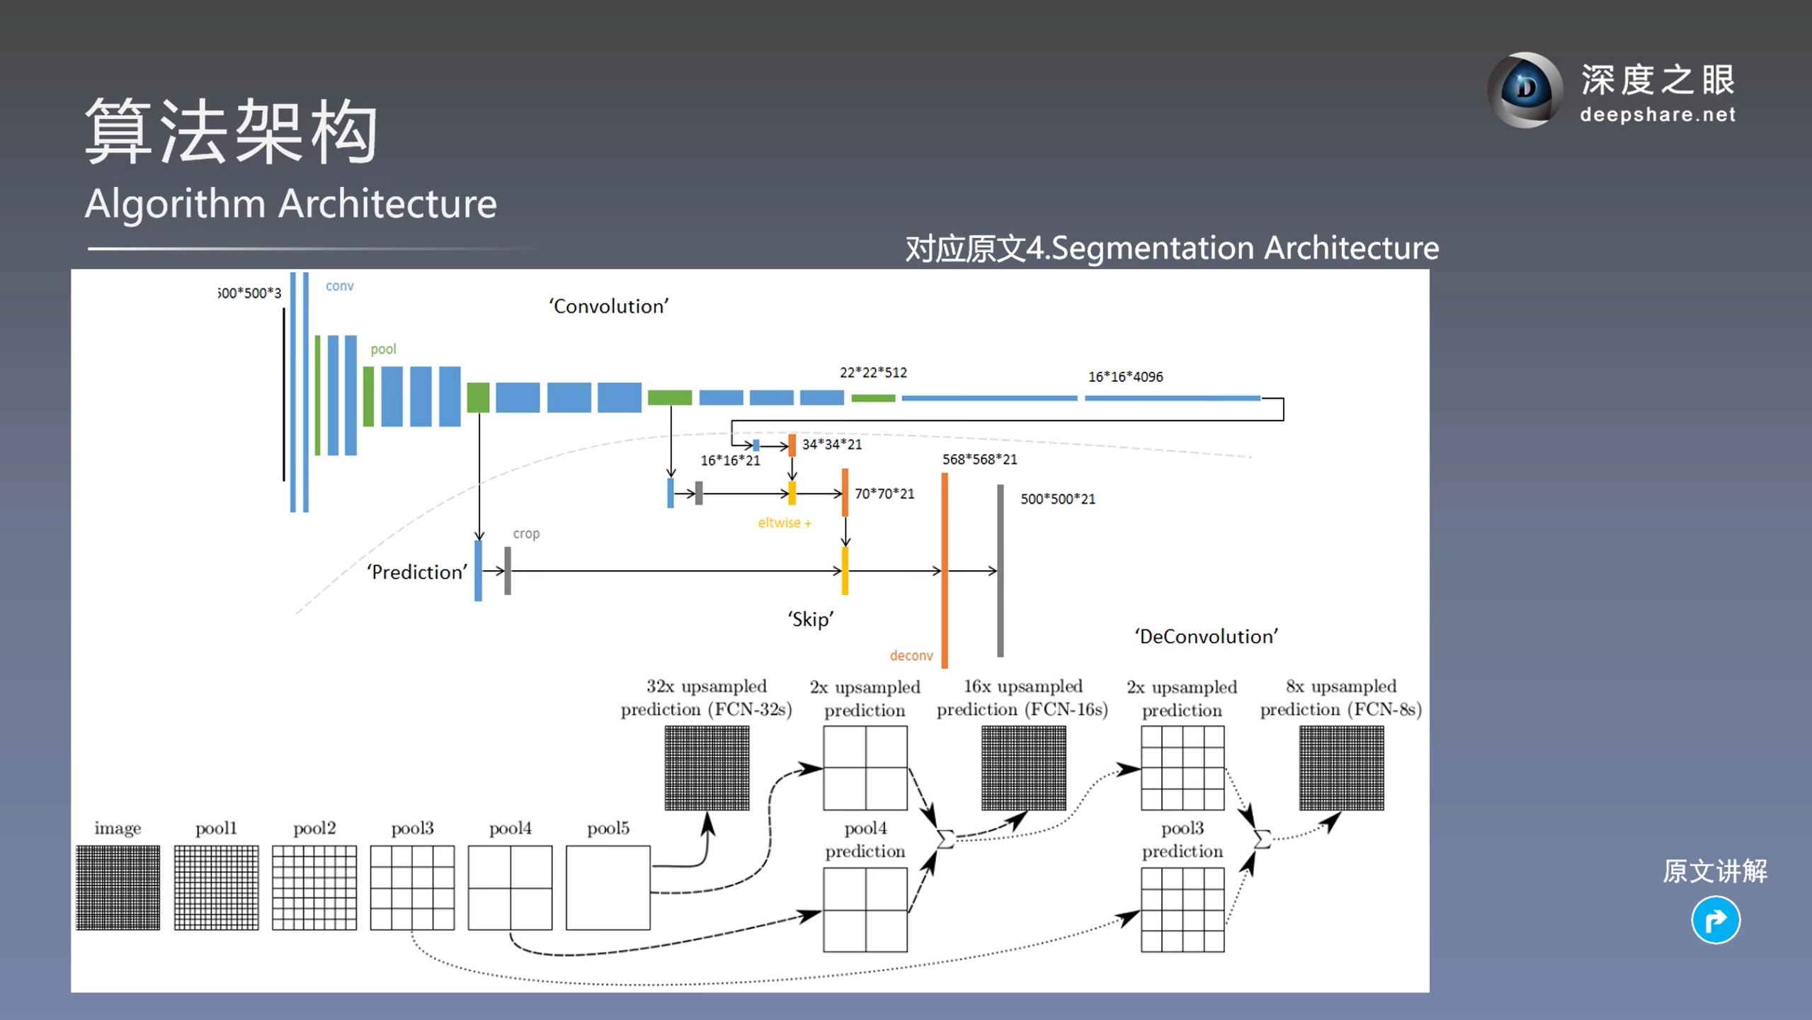Click the 原文讲解 label
1812x1020 pixels.
pyautogui.click(x=1714, y=871)
